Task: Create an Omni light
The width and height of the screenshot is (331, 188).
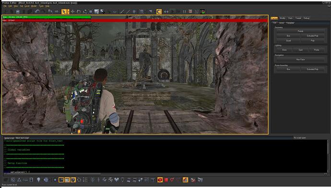Action: (284, 50)
